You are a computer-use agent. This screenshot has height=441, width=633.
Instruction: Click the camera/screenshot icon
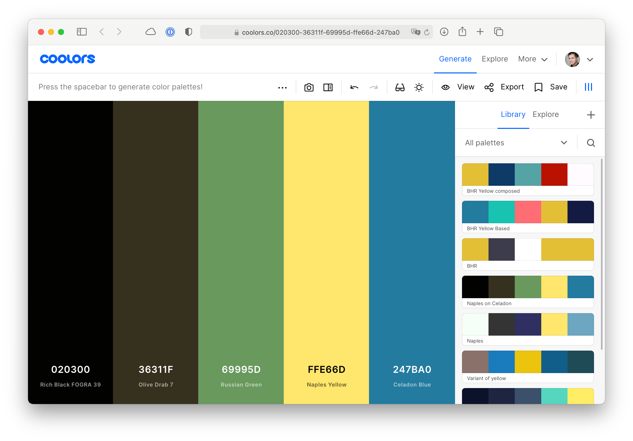(x=308, y=87)
